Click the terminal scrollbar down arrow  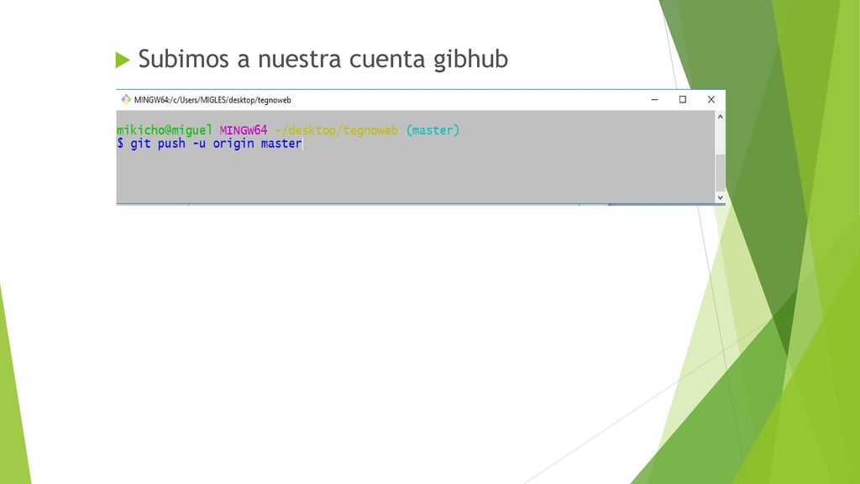coord(720,197)
